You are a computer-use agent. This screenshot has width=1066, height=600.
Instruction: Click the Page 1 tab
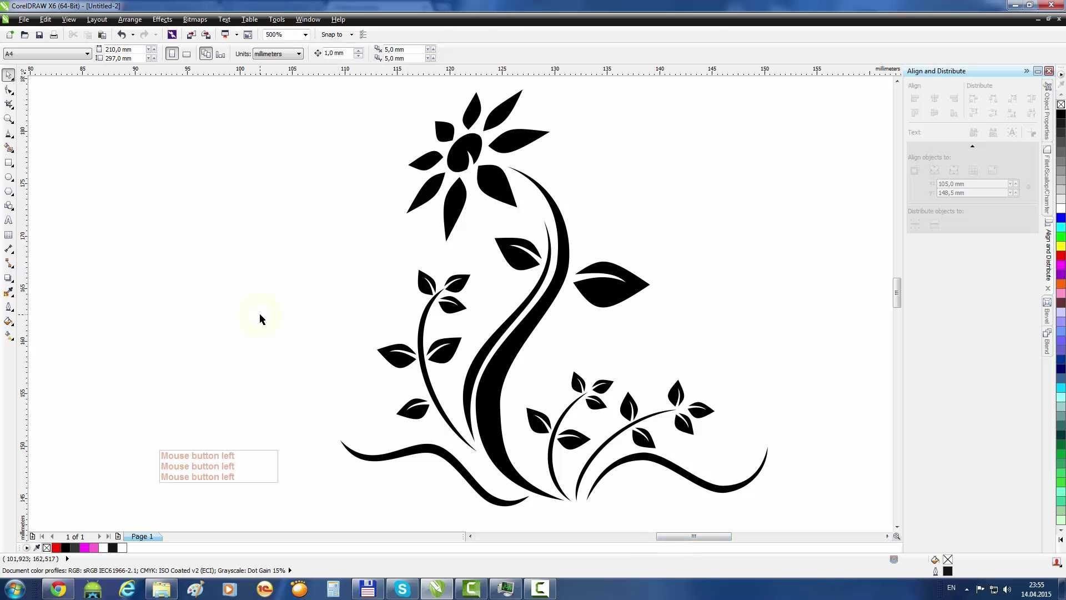pos(143,536)
